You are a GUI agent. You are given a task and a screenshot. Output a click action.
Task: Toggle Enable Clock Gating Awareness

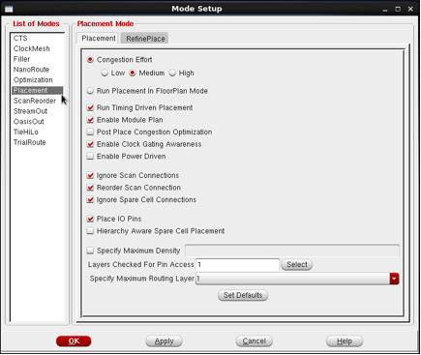point(90,144)
